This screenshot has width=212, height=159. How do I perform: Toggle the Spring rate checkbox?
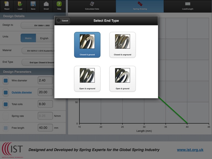click(x=6, y=116)
